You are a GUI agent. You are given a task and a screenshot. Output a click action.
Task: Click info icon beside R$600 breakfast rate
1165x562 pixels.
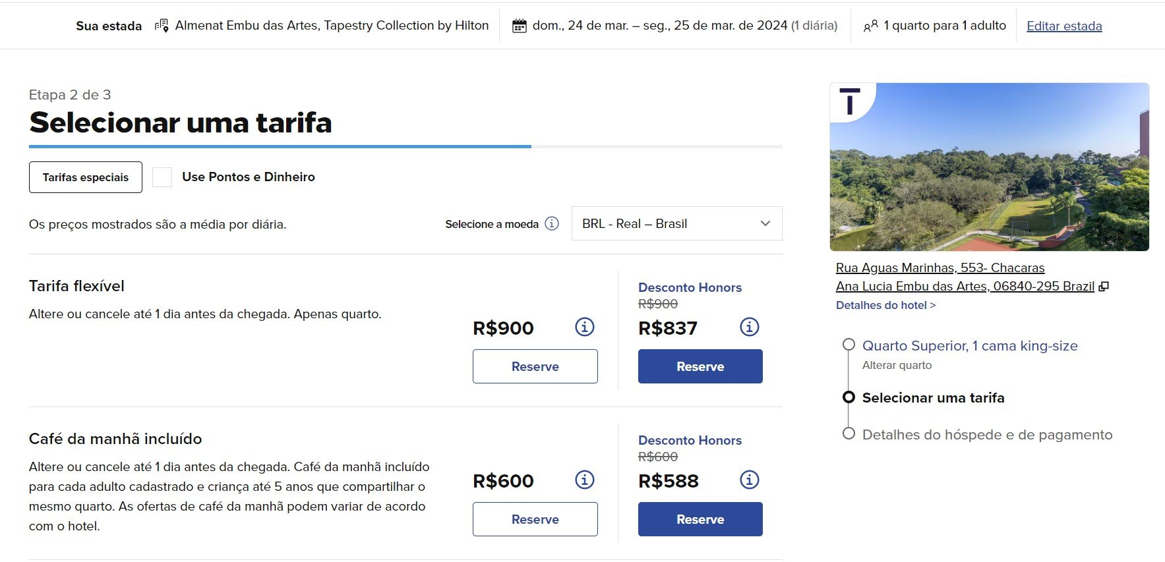[585, 480]
